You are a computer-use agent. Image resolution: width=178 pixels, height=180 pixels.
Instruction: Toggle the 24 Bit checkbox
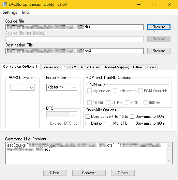tap(108, 102)
